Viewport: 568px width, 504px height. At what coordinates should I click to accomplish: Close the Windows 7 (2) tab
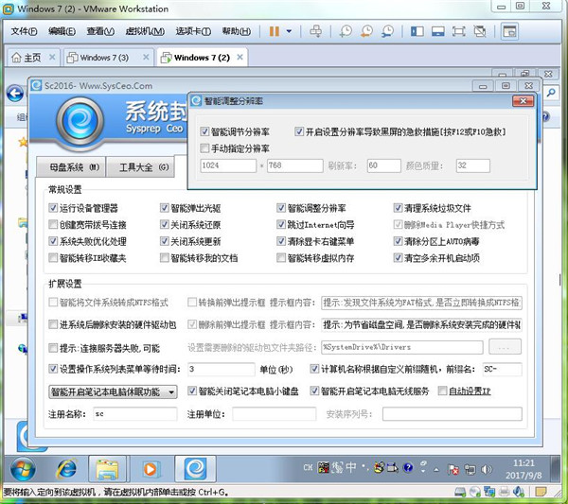click(x=240, y=57)
